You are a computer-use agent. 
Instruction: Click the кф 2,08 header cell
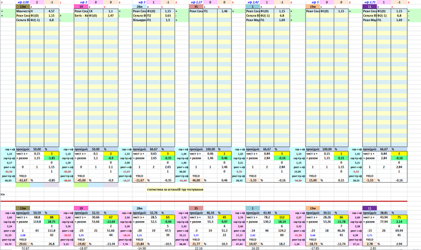click(x=23, y=2)
